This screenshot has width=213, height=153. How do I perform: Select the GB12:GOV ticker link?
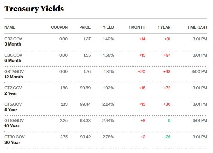(x=14, y=72)
